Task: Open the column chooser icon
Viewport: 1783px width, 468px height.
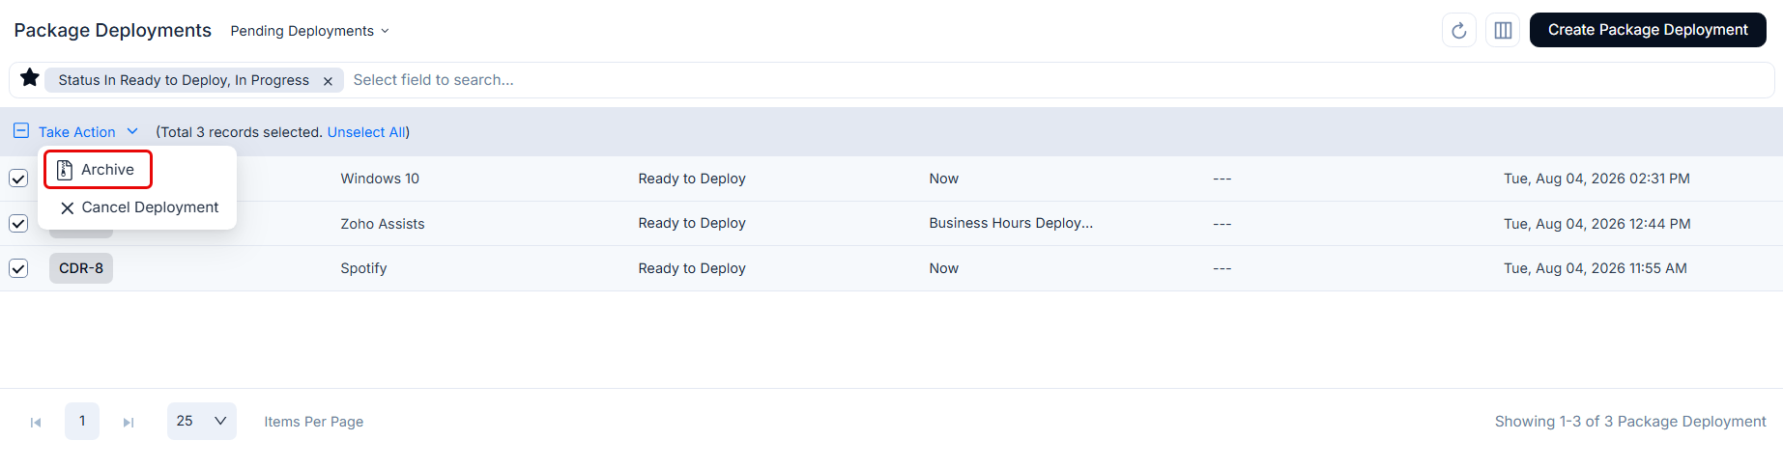Action: [x=1503, y=31]
